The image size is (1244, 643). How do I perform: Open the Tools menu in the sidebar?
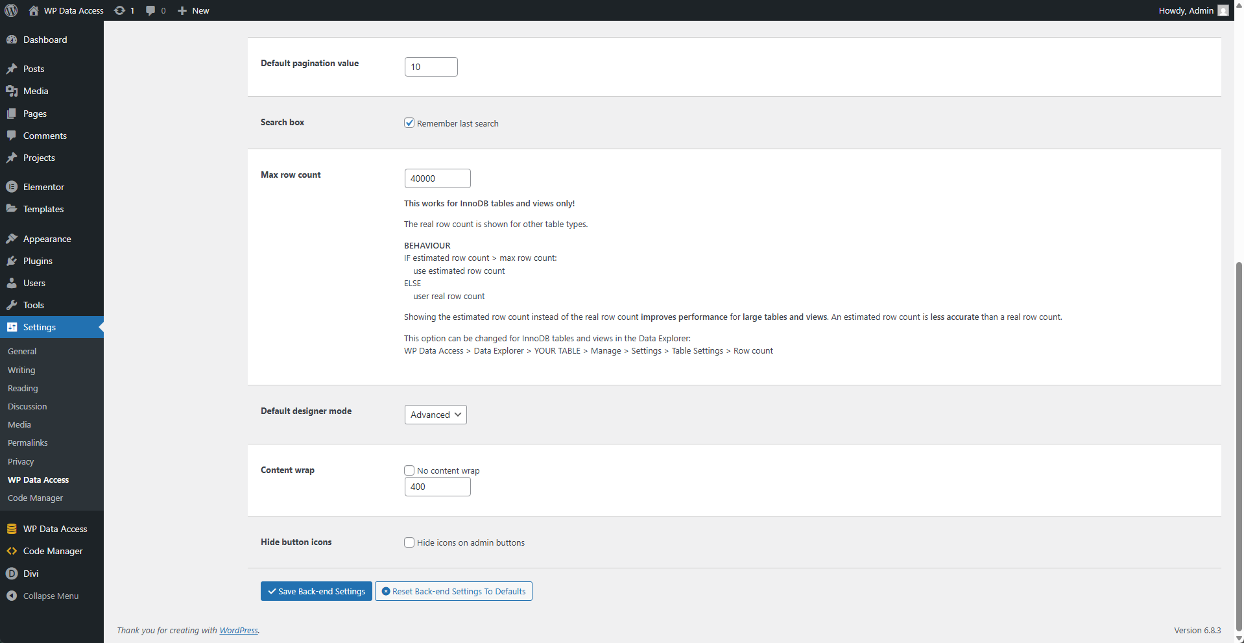(x=32, y=305)
